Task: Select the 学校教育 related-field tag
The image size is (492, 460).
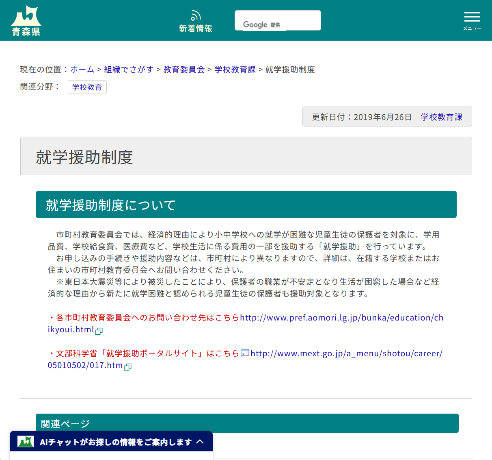Action: pos(87,87)
